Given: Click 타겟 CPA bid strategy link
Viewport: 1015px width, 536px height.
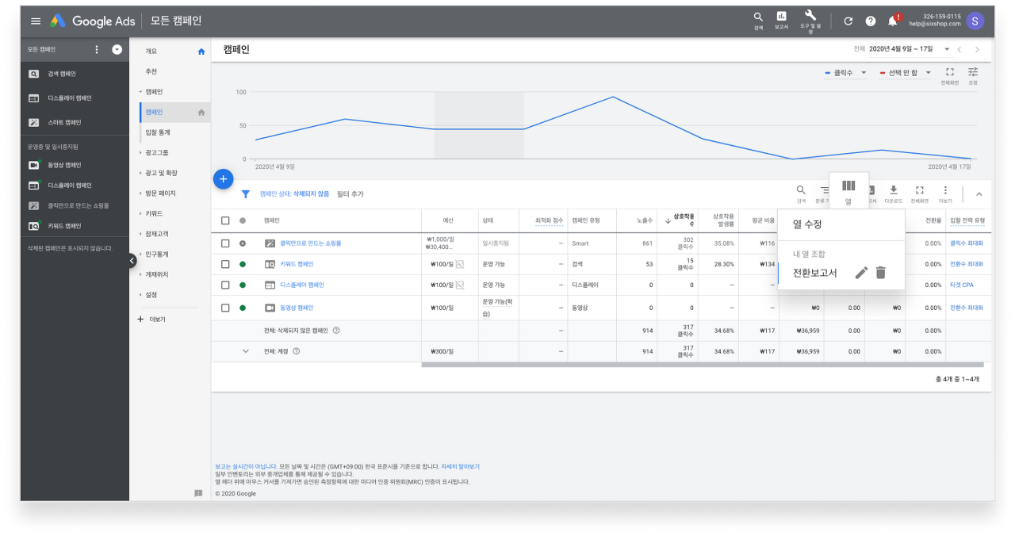Looking at the screenshot, I should point(962,285).
